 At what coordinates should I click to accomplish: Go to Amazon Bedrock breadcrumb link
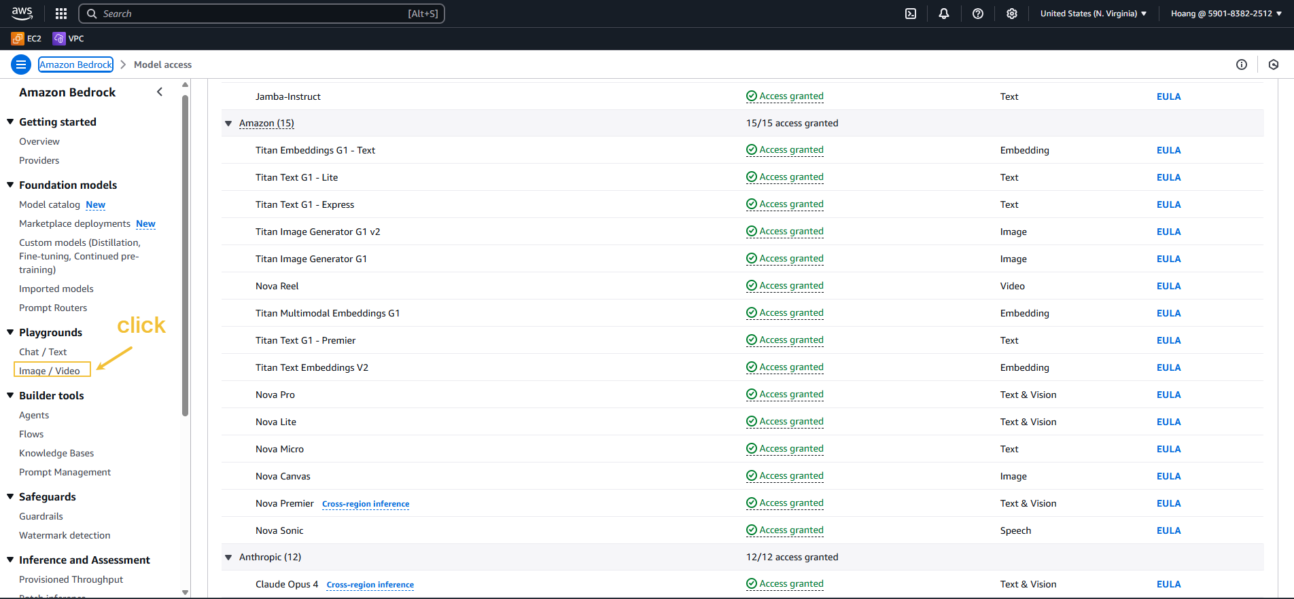click(x=75, y=65)
